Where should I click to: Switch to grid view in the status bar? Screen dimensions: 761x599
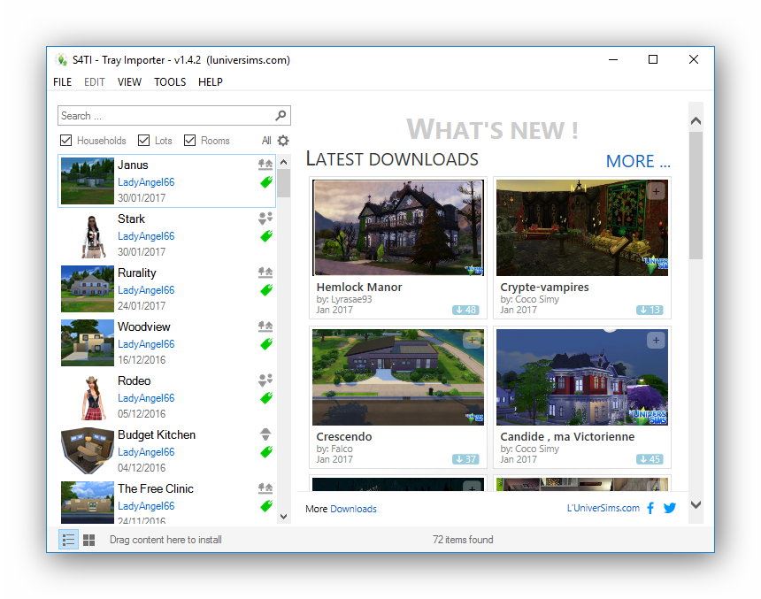88,539
